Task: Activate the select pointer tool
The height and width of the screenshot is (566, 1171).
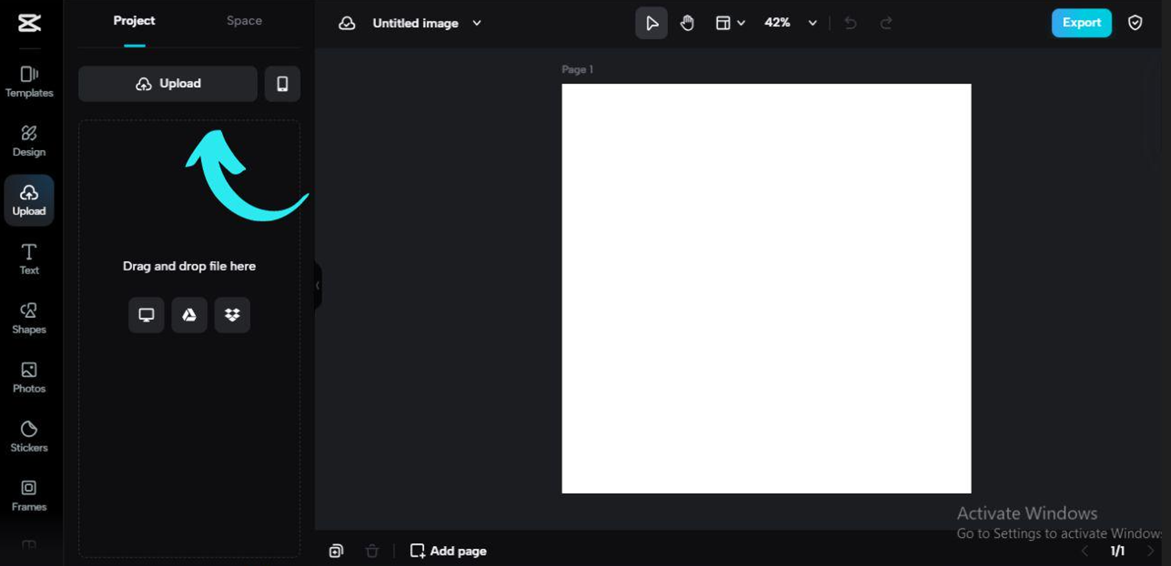Action: [x=651, y=23]
